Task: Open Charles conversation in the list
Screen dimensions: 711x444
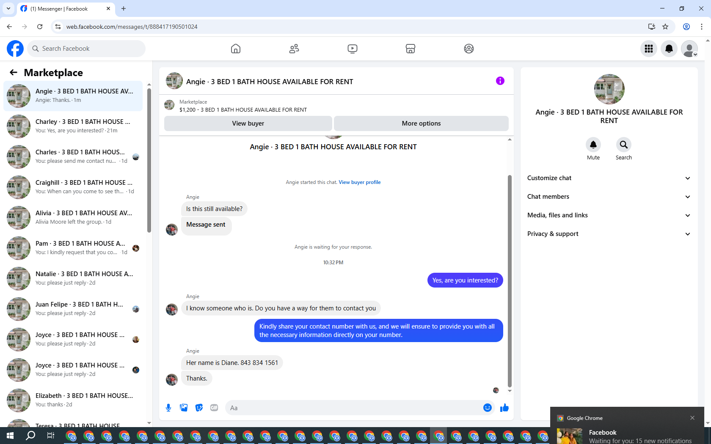Action: point(73,157)
